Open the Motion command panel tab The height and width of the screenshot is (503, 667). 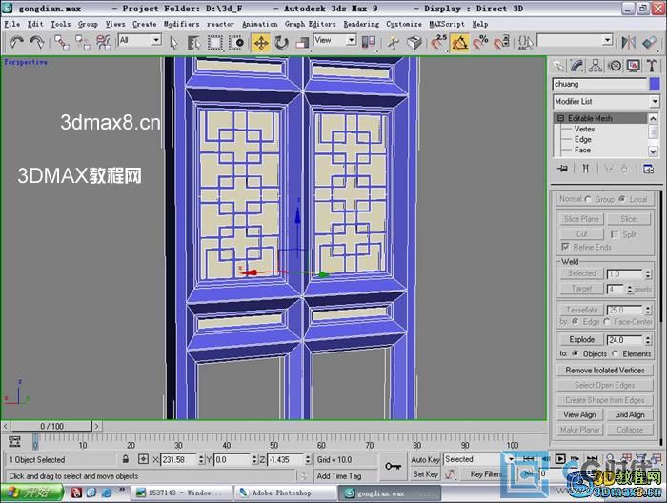point(615,66)
